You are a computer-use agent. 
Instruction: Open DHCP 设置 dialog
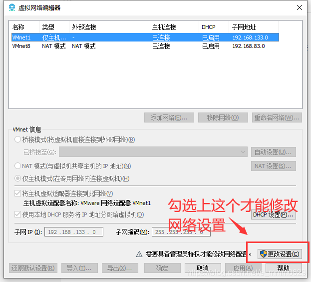274,214
